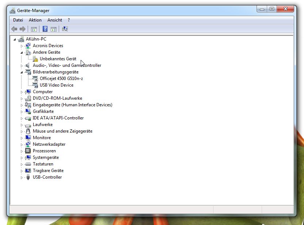Expand Audio-, Video- und Gamecontroller node

(x=22, y=66)
